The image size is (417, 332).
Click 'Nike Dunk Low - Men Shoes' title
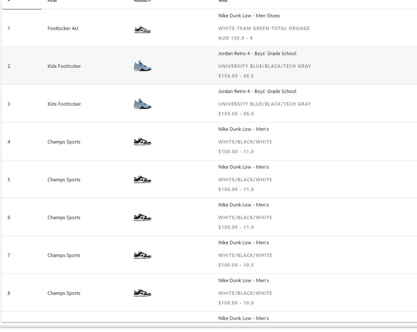click(249, 16)
